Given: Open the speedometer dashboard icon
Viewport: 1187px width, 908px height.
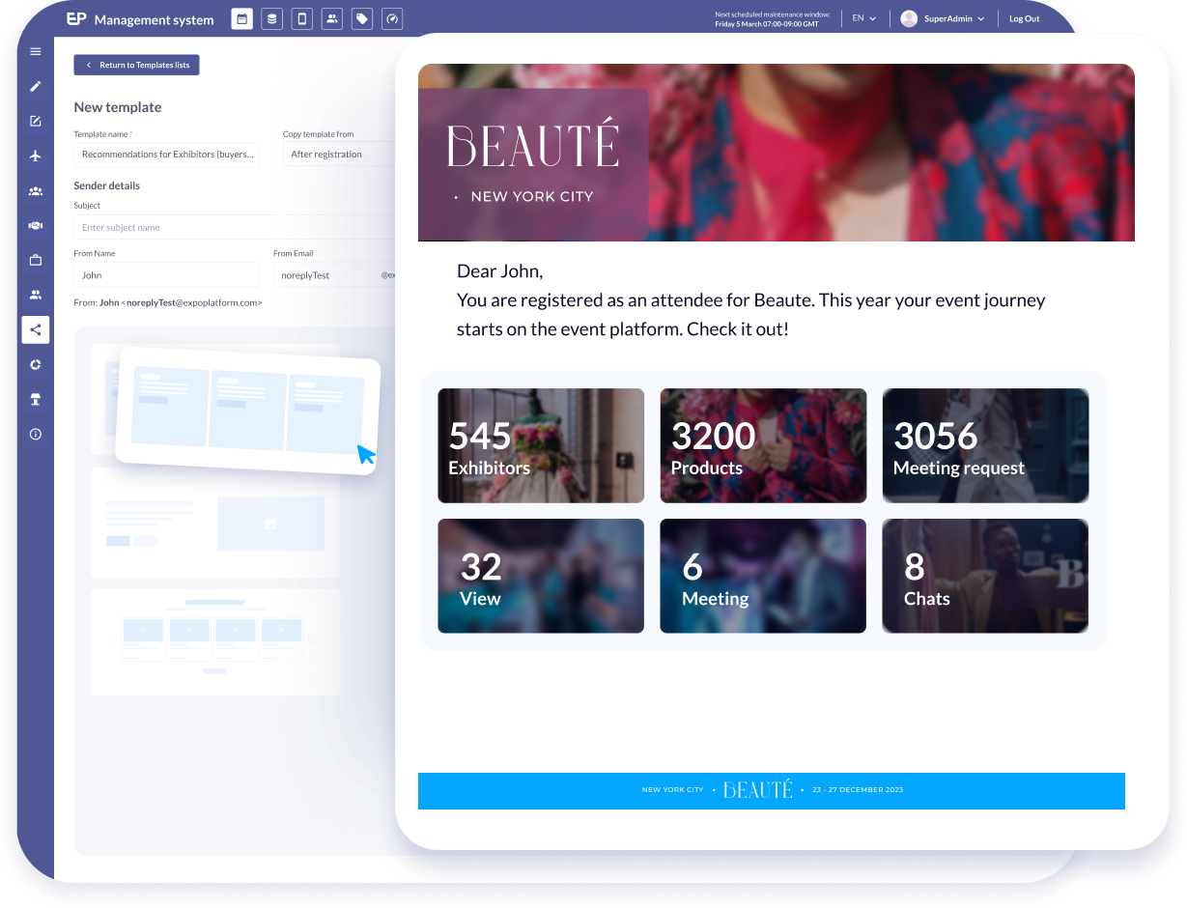Looking at the screenshot, I should (391, 18).
